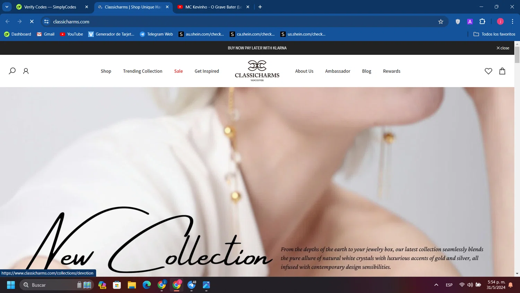Screen dimensions: 520x293
Task: Open the Telegram Web bookmark
Action: click(x=156, y=34)
